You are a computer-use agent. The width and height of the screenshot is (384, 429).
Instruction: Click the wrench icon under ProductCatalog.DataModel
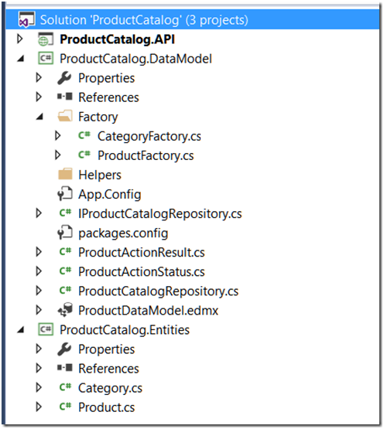64,78
